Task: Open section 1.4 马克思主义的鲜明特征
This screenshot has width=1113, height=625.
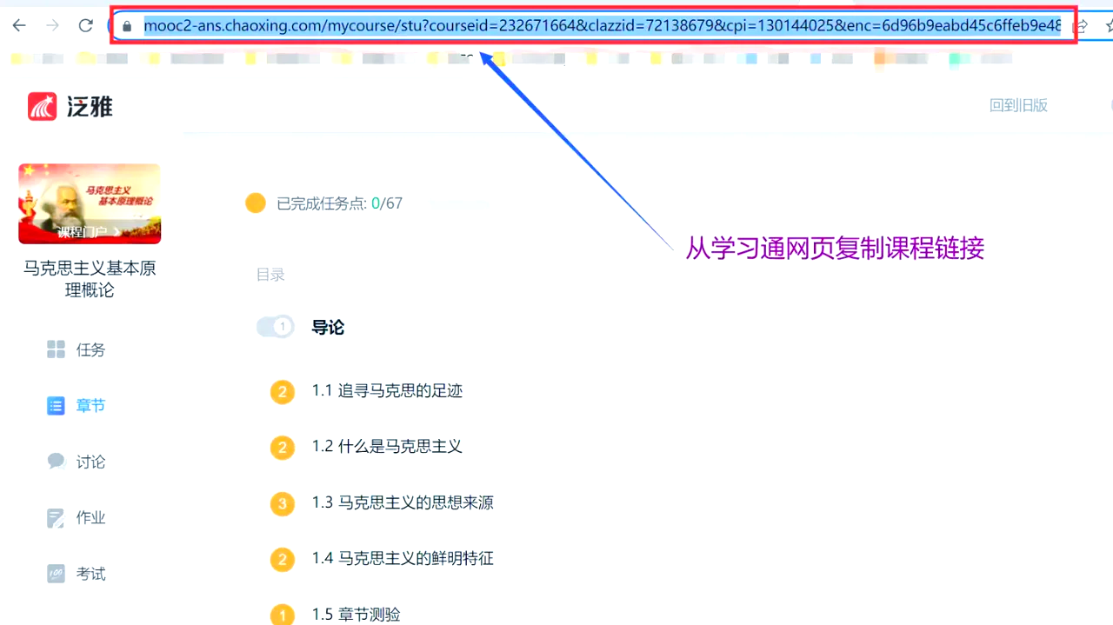Action: tap(403, 558)
